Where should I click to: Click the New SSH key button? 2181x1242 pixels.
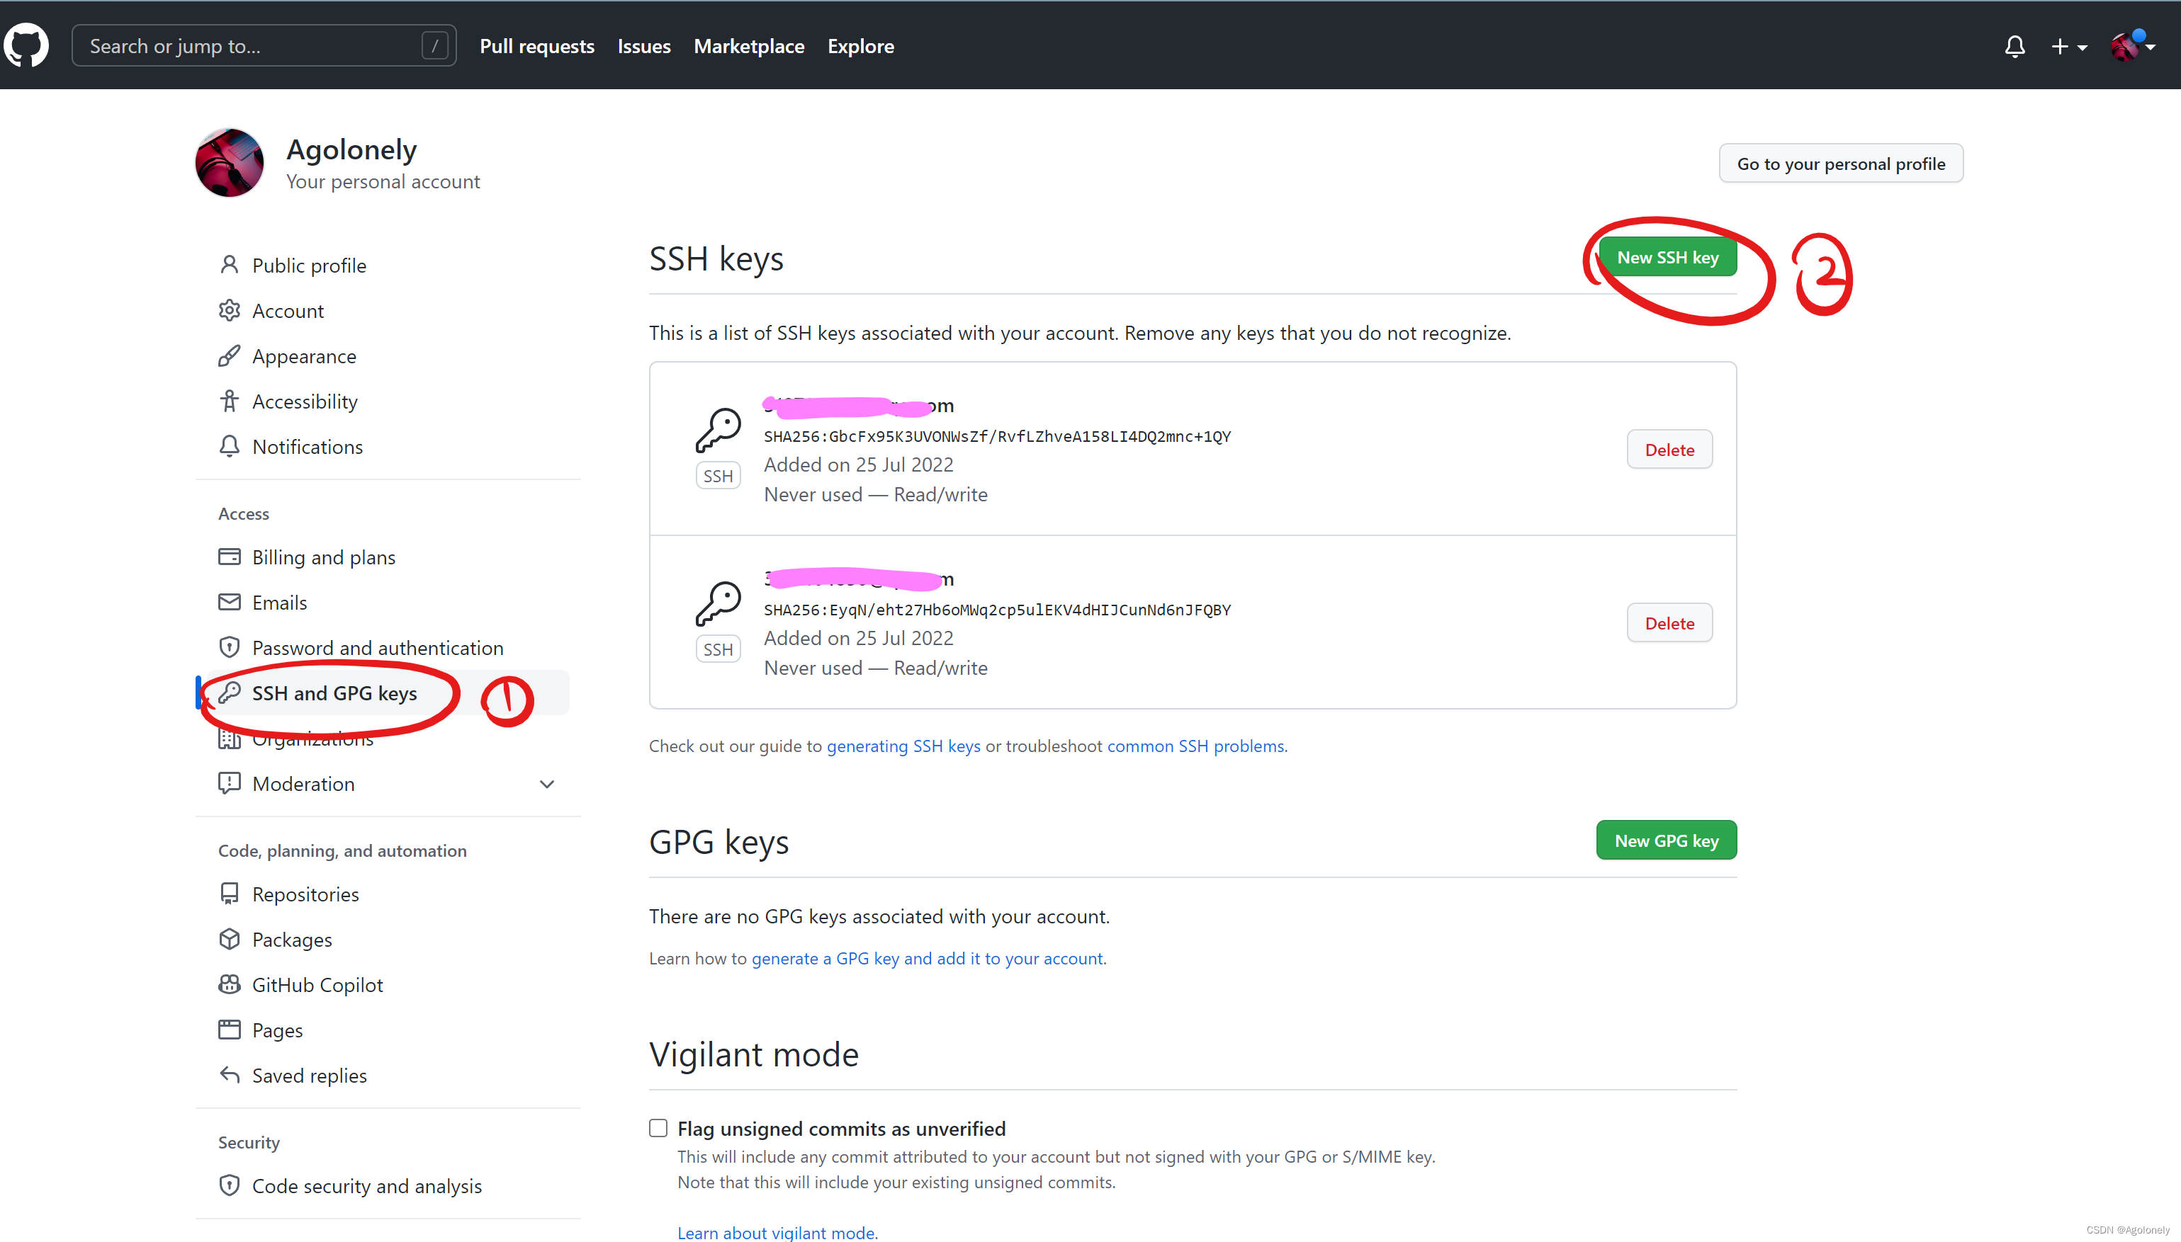pos(1667,257)
